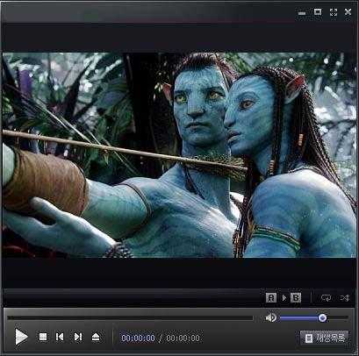Skip to the next track
Image resolution: width=359 pixels, height=356 pixels.
pyautogui.click(x=78, y=337)
